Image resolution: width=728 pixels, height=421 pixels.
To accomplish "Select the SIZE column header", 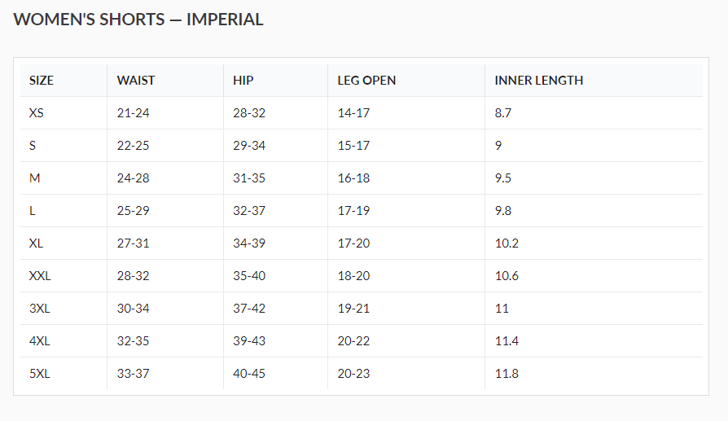I will click(42, 81).
